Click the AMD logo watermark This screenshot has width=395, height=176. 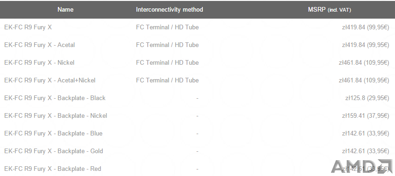[x=362, y=166]
